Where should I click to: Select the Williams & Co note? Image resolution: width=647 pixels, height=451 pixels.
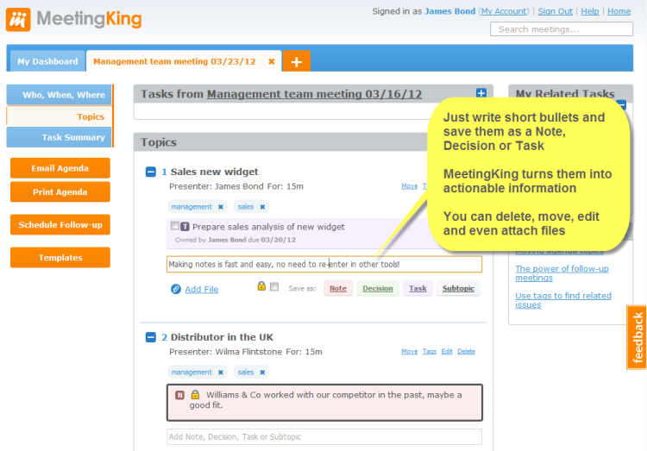[324, 403]
